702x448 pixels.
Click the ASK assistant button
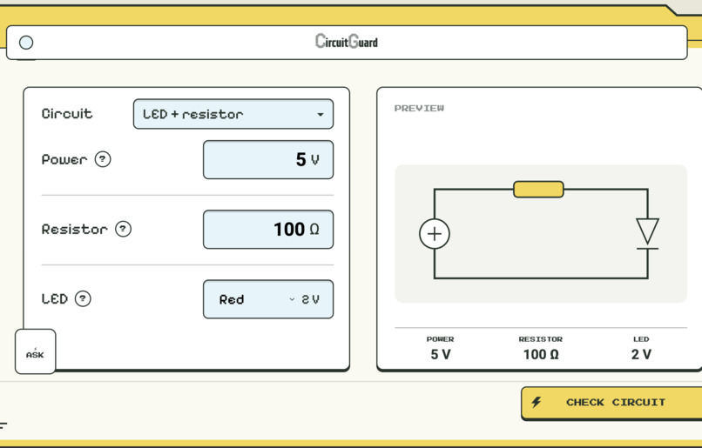click(36, 351)
